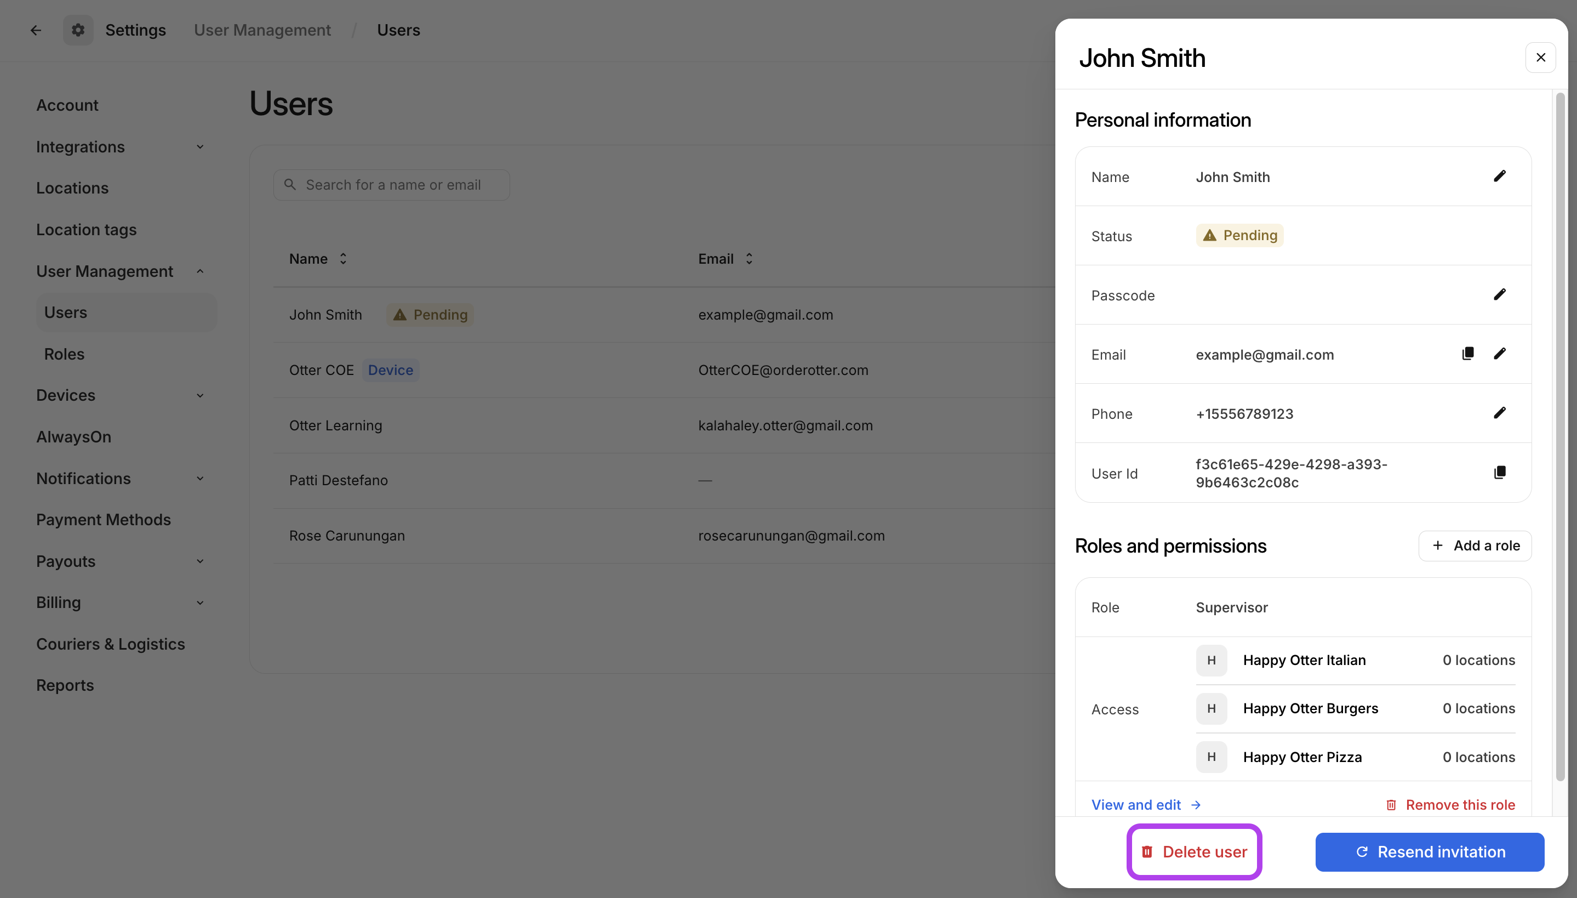1577x898 pixels.
Task: Edit the Phone number with pencil icon
Action: coord(1499,413)
